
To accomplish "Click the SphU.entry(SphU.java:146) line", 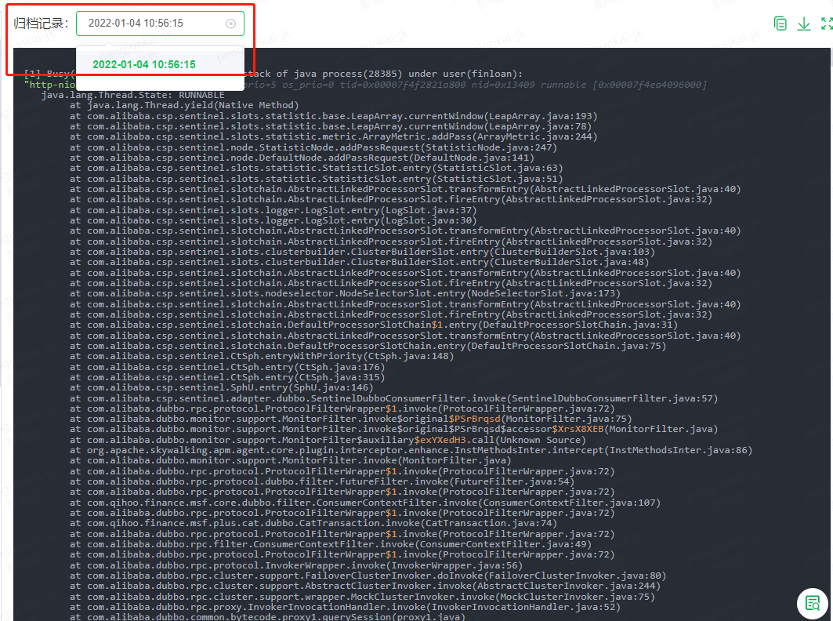I will click(x=222, y=387).
